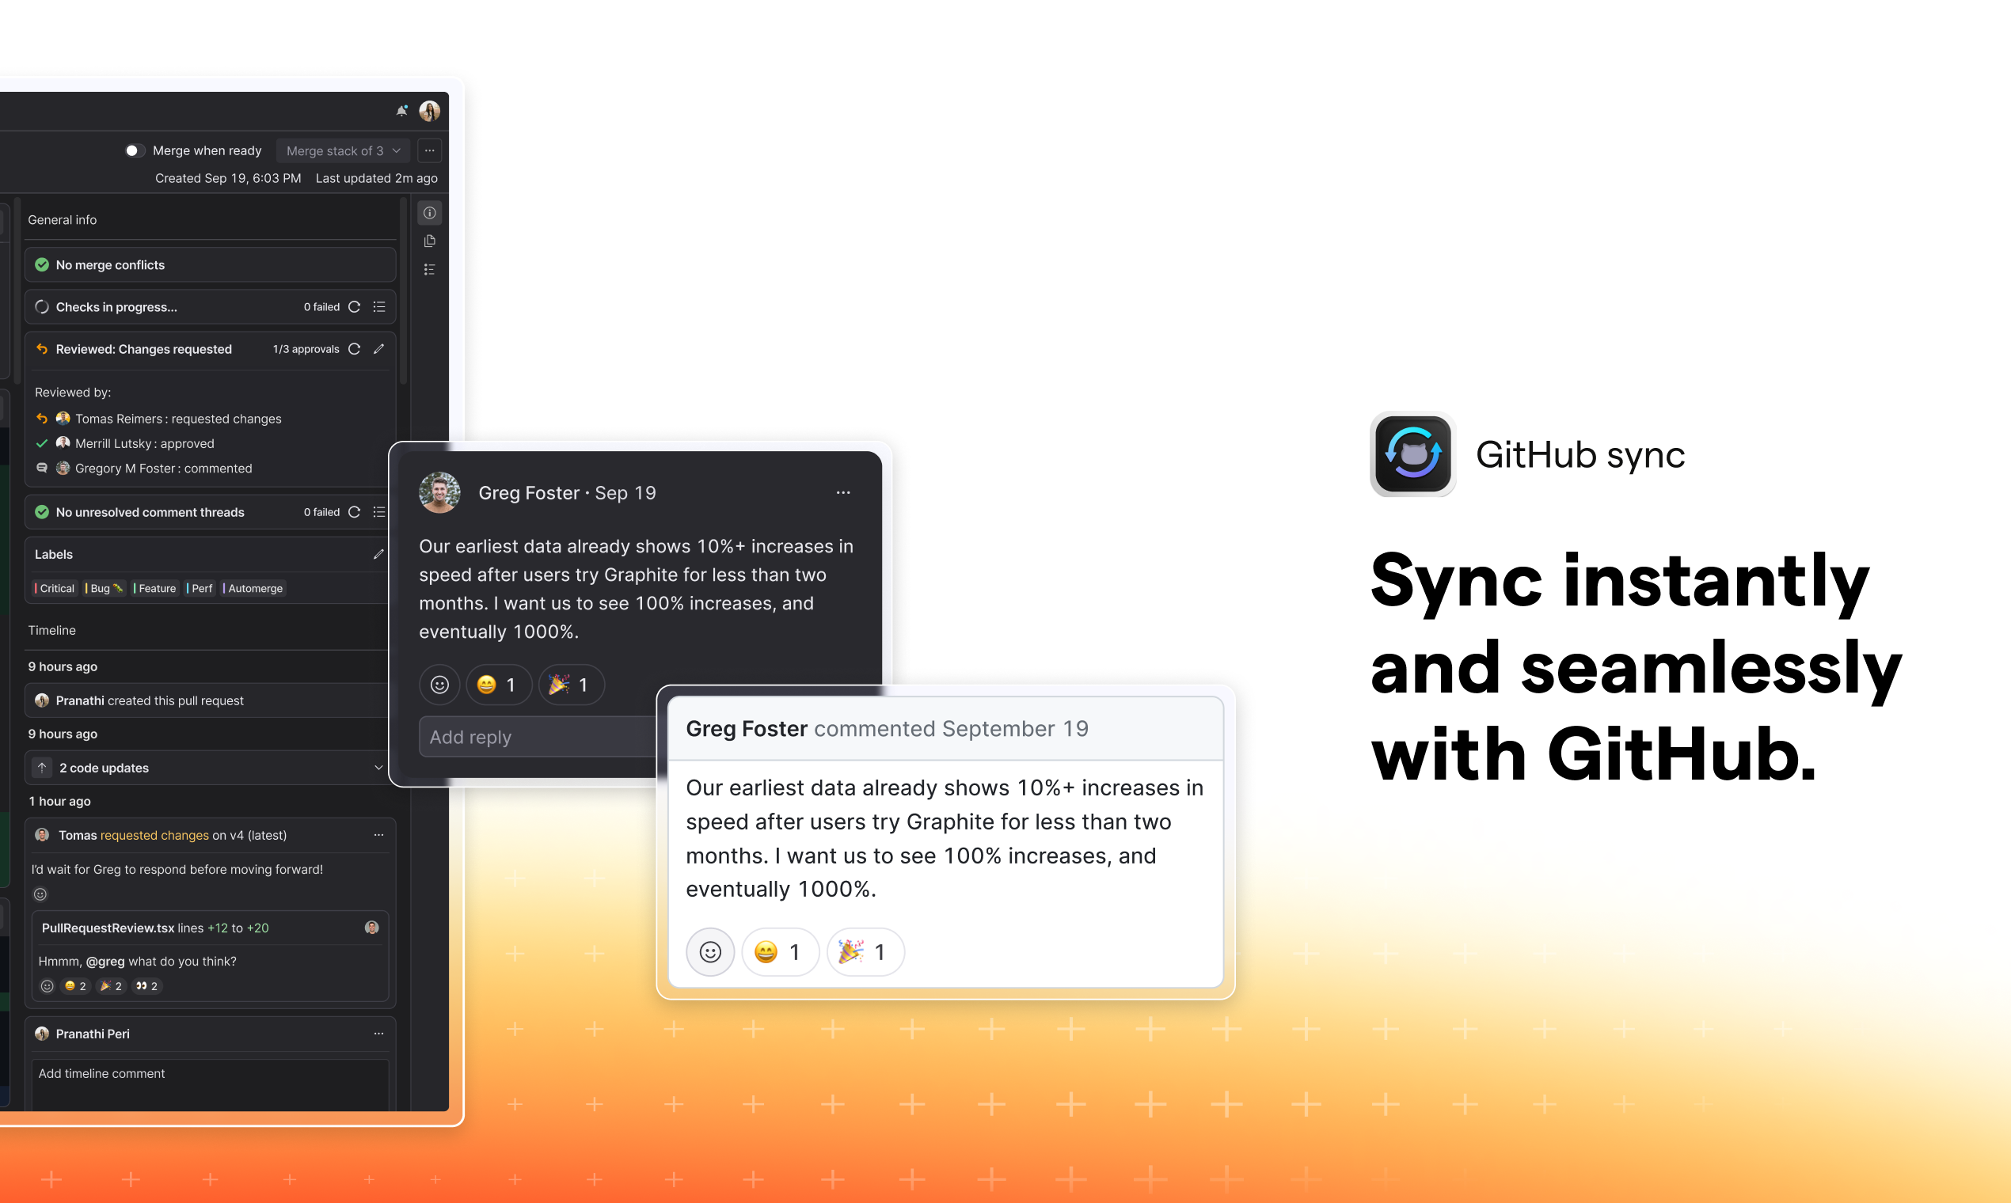Open the Merge stack of 3 dropdown
Image resolution: width=2011 pixels, height=1203 pixels.
pos(343,151)
